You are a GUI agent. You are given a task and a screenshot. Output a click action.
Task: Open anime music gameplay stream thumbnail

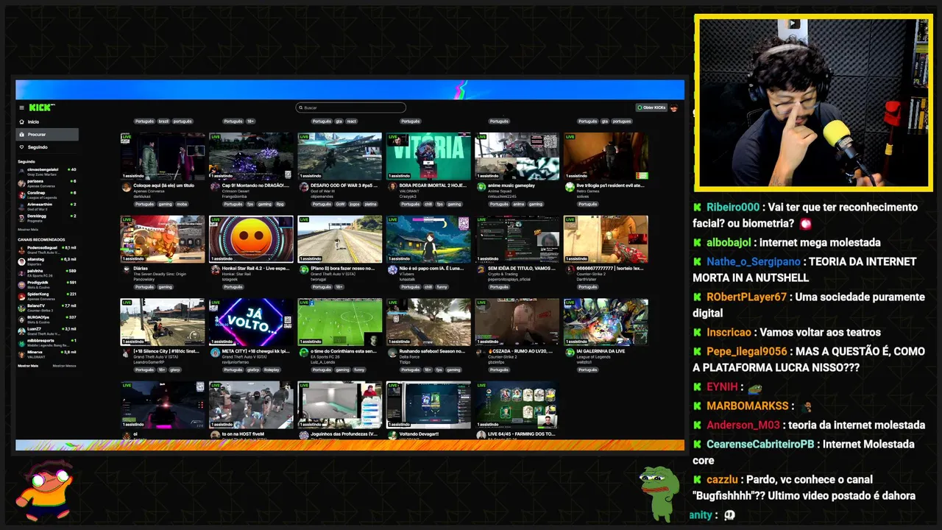click(517, 156)
